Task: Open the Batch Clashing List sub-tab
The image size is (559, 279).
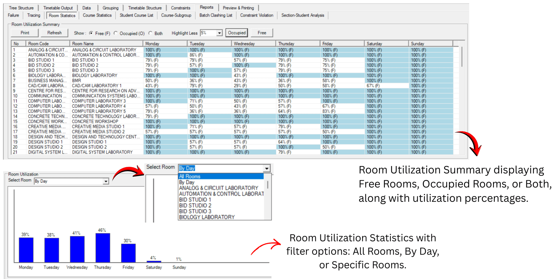Action: click(216, 15)
